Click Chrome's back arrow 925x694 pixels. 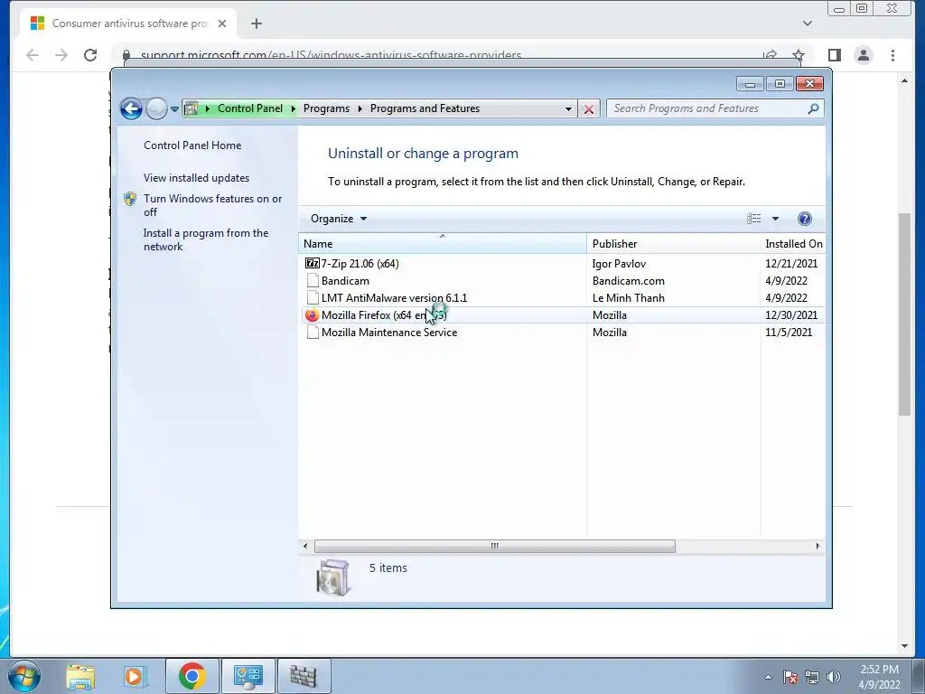[33, 55]
